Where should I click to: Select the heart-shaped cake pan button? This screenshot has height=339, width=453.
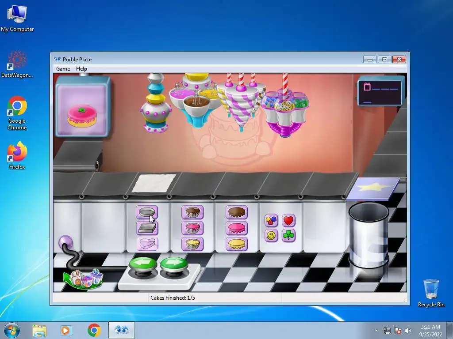[147, 244]
